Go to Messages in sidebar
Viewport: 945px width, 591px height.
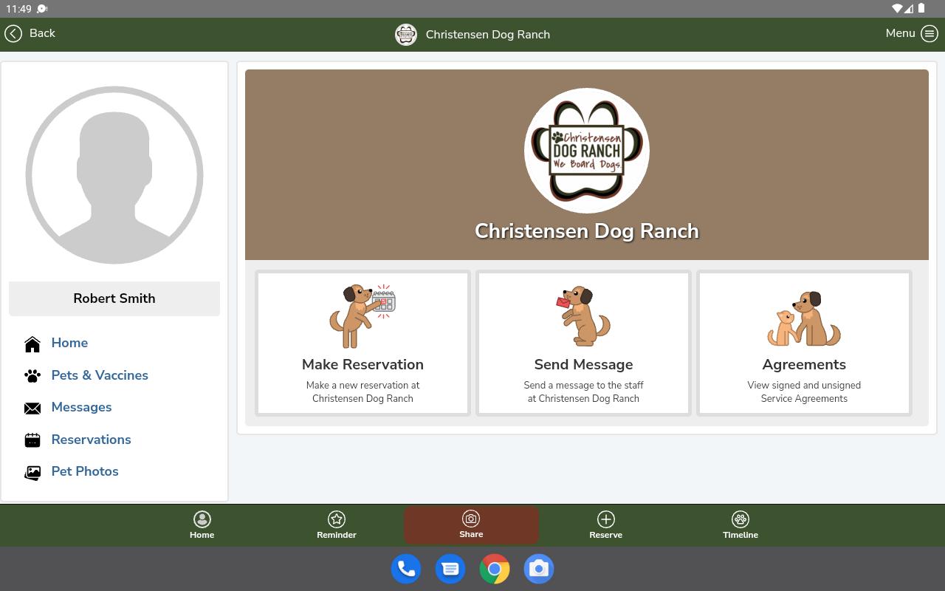81,407
